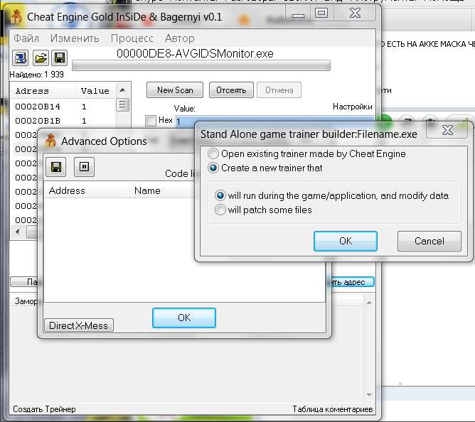Click the Value column header

[x=96, y=90]
